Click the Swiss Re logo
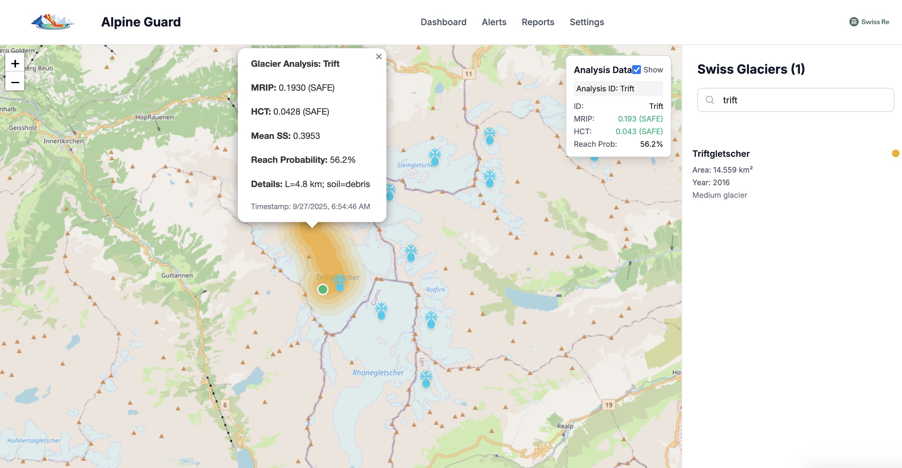The width and height of the screenshot is (902, 468). point(869,22)
